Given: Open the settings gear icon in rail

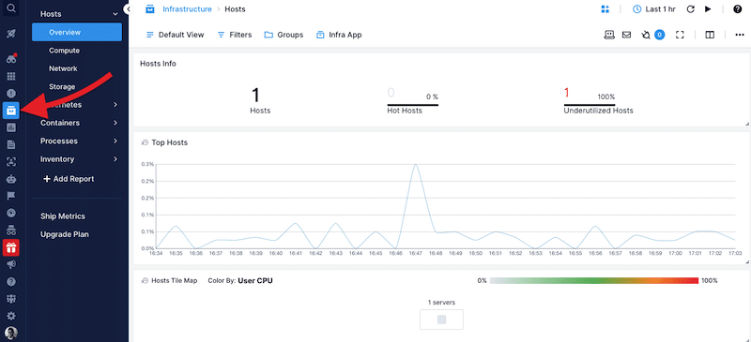Looking at the screenshot, I should tap(11, 316).
